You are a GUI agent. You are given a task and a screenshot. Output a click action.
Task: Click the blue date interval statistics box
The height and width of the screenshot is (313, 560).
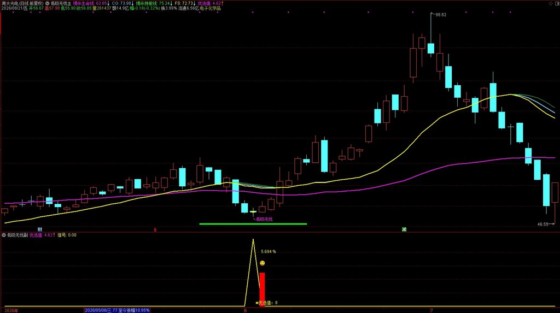[x=117, y=310]
